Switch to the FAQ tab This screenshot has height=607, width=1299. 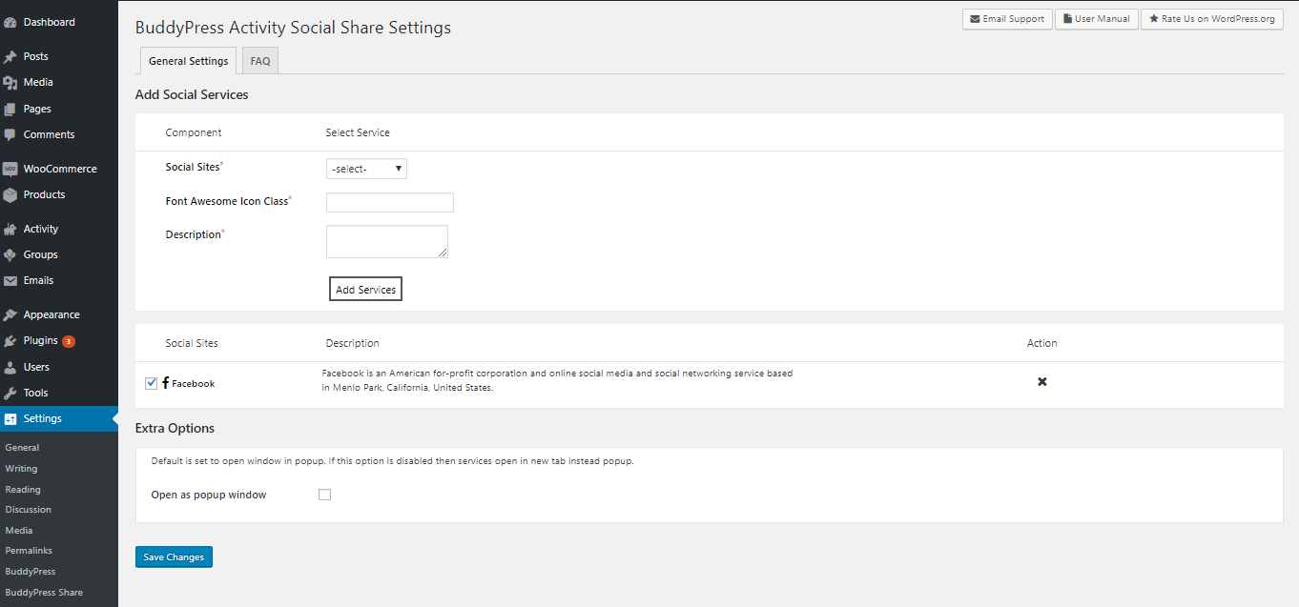259,61
